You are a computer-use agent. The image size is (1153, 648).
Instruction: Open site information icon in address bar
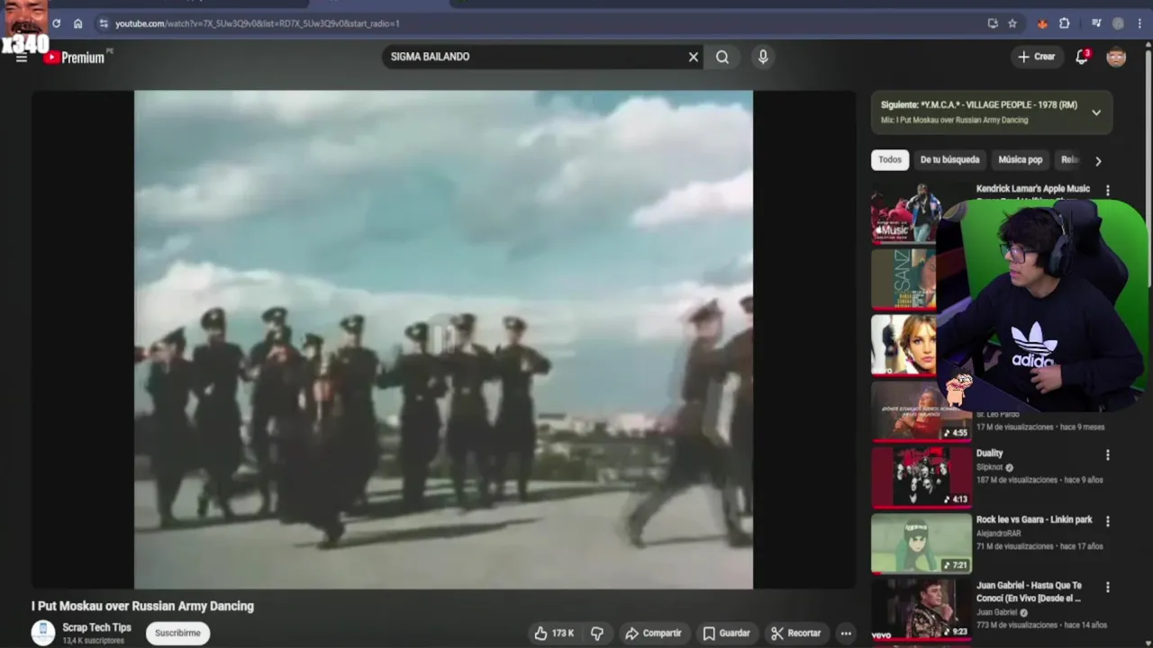click(x=104, y=23)
